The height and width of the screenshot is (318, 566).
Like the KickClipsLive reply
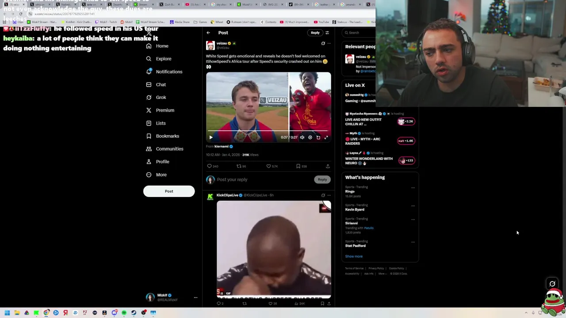coord(270,303)
